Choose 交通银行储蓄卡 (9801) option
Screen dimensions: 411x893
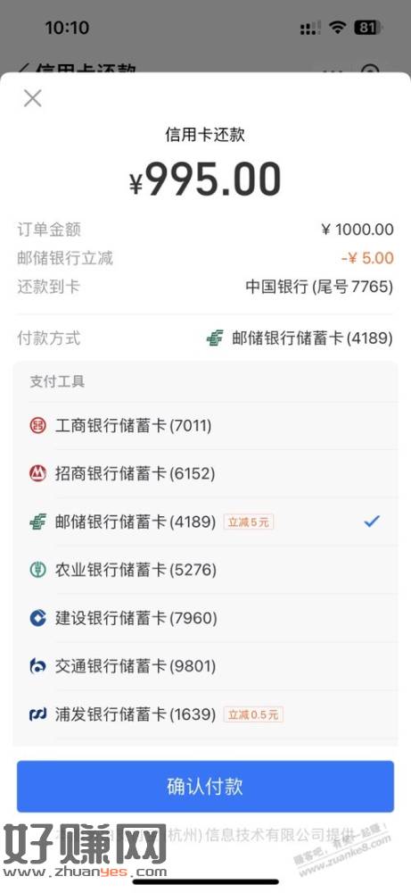(x=205, y=666)
